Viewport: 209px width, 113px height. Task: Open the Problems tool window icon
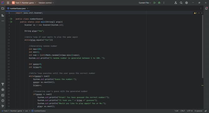pyautogui.click(x=3, y=101)
